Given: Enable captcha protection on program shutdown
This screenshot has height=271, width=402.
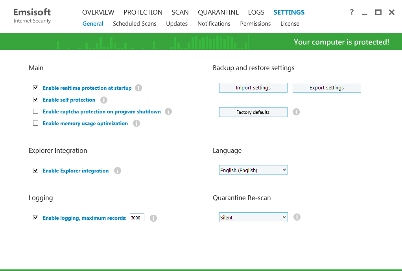Looking at the screenshot, I should click(35, 111).
